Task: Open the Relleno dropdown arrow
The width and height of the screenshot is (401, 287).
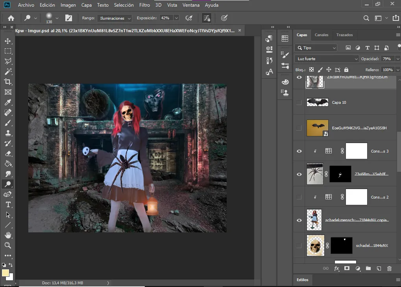Action: [398, 70]
